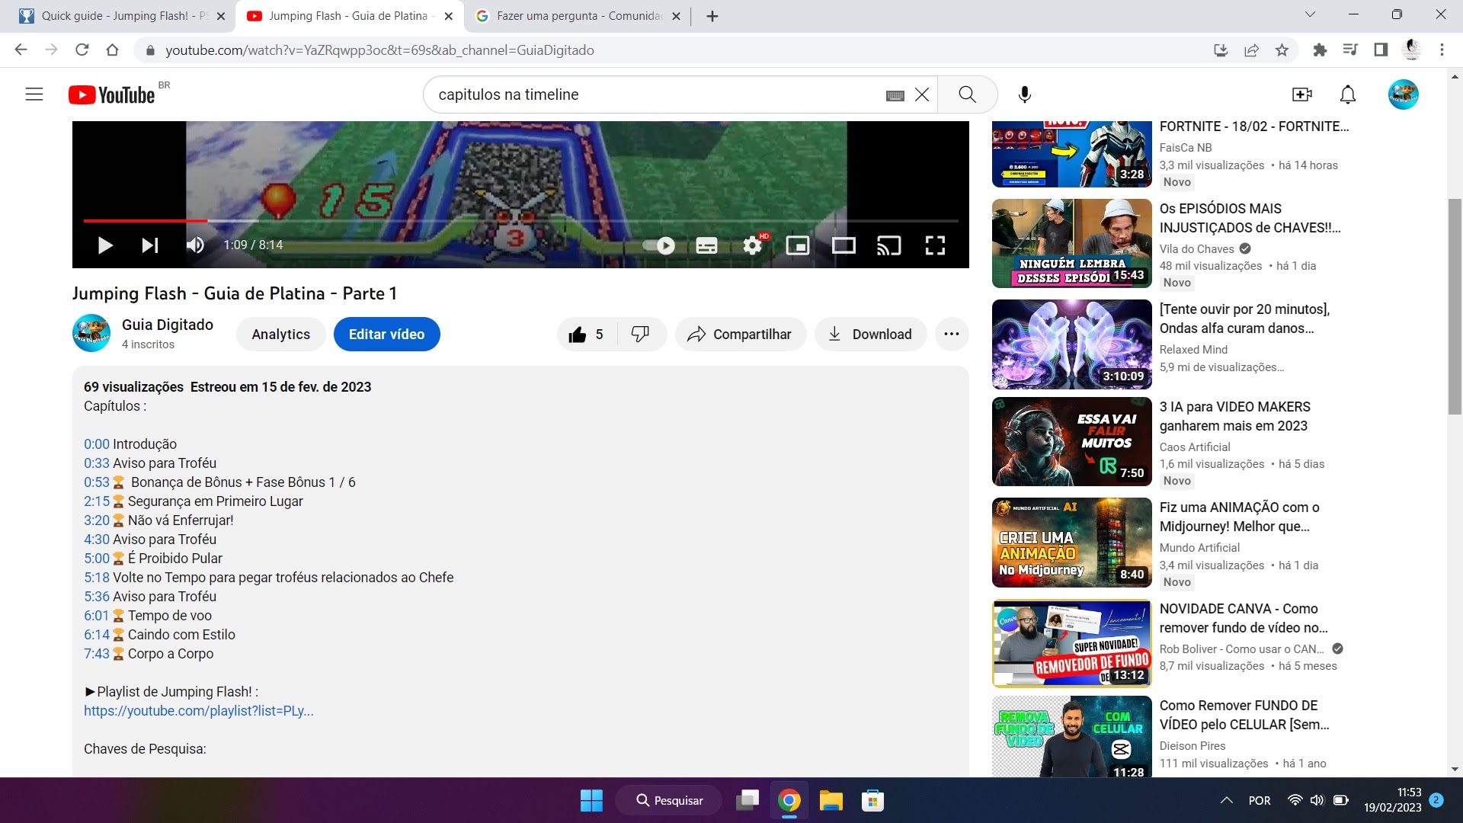Dislike the video with thumbs down
The width and height of the screenshot is (1463, 823).
[x=640, y=335]
